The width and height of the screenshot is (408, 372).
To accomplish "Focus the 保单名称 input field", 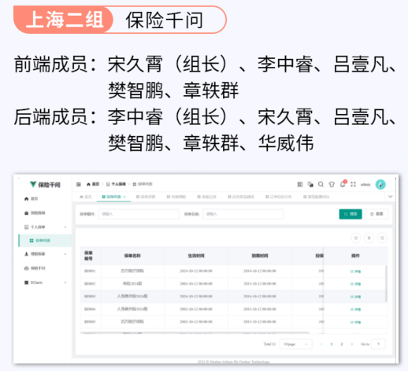I will click(x=243, y=214).
